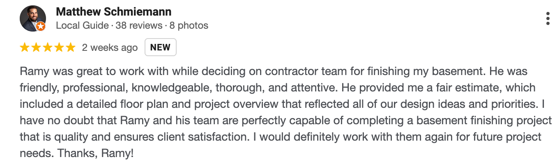This screenshot has height=164, width=557.
Task: Click the fifth yellow rating star
Action: click(71, 48)
